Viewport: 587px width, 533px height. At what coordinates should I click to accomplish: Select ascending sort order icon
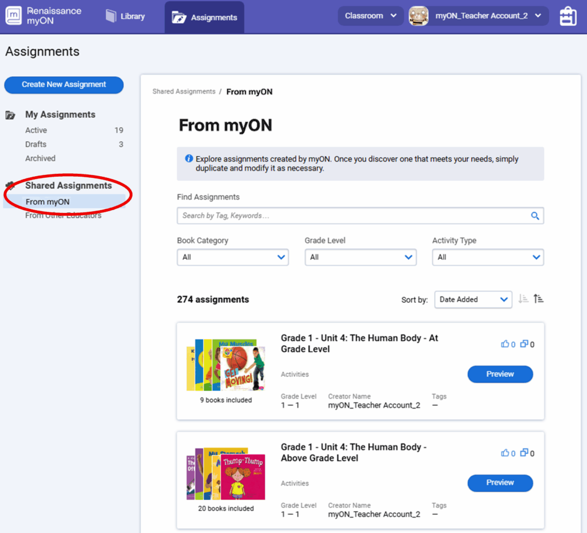[538, 298]
